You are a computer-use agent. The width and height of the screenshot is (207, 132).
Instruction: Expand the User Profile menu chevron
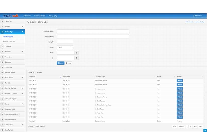22,78
